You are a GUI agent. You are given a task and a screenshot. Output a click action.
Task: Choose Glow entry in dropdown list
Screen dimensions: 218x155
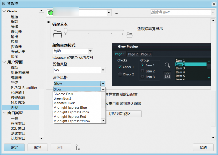coord(77,89)
